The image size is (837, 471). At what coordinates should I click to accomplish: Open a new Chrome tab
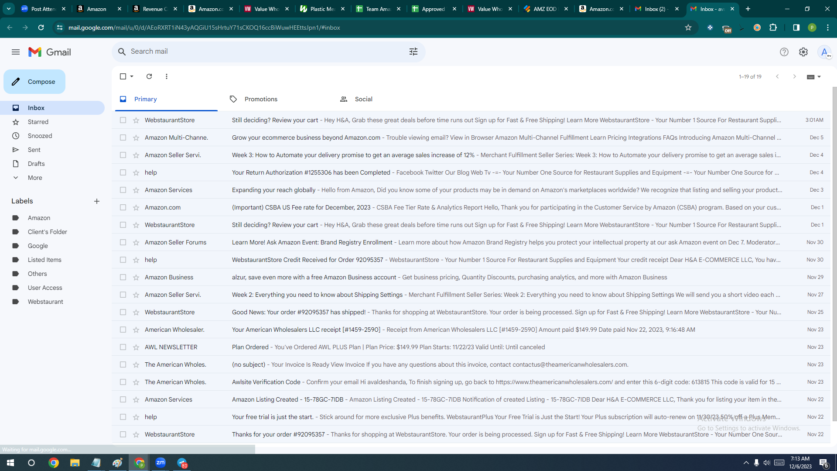[748, 9]
